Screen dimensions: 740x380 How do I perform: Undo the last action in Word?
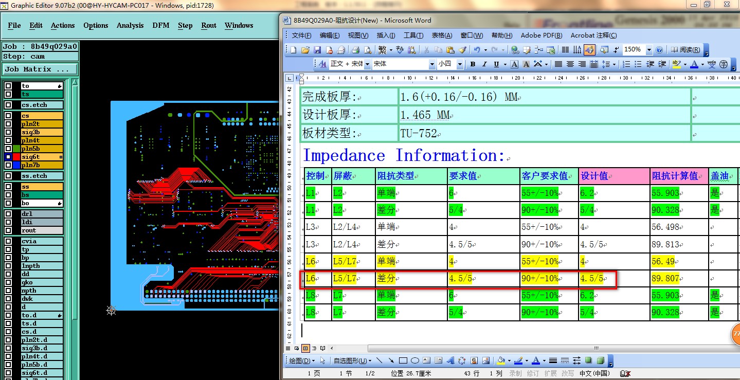pyautogui.click(x=477, y=50)
